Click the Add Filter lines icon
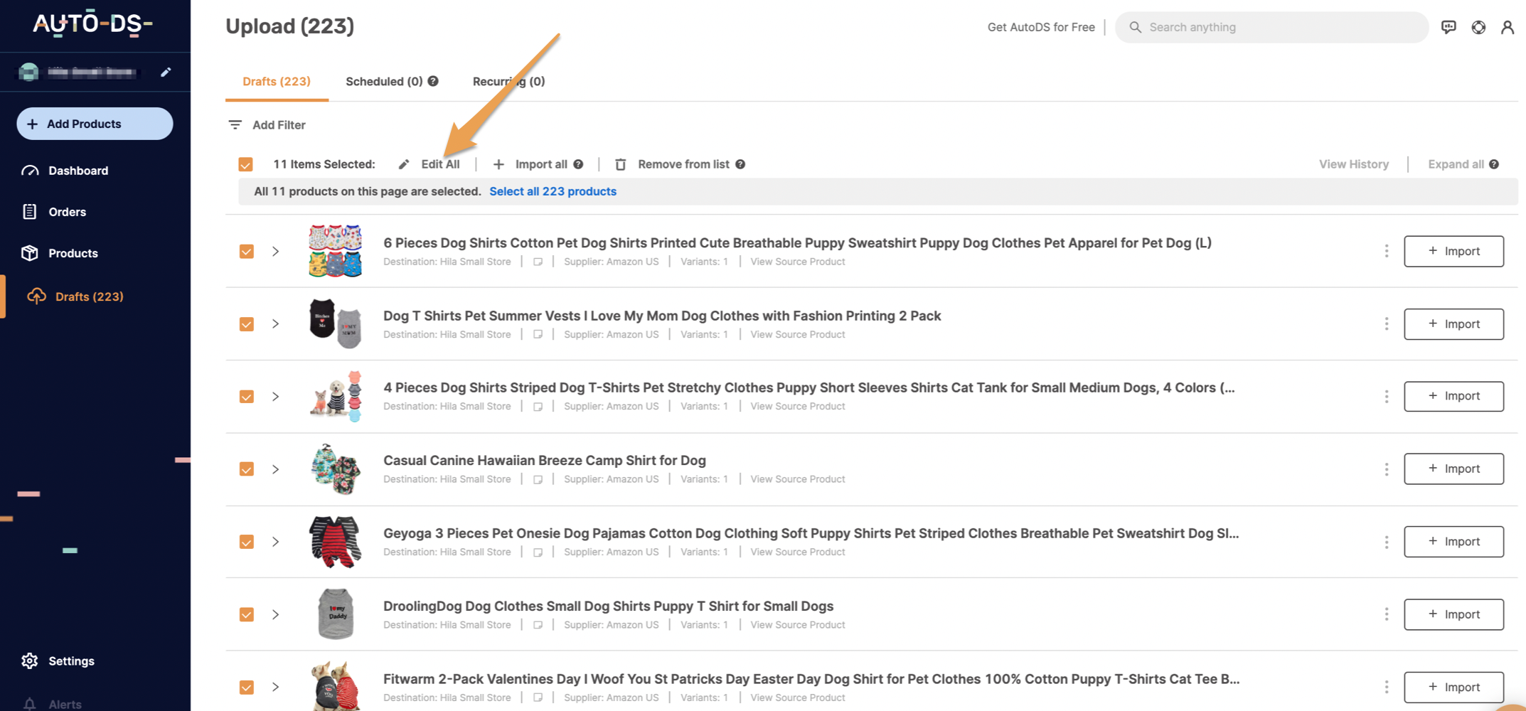The height and width of the screenshot is (711, 1526). click(x=235, y=124)
